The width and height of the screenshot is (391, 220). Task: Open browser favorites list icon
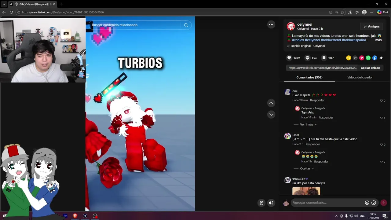[x=357, y=12]
